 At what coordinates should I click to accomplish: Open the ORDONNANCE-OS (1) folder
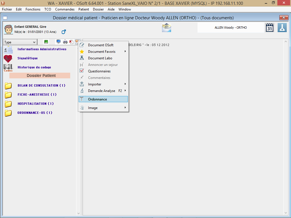(35, 113)
